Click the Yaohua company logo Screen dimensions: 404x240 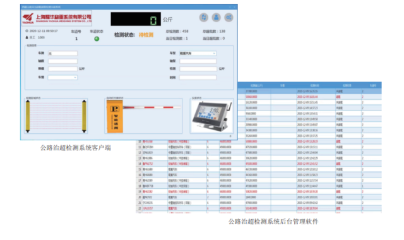(x=57, y=18)
